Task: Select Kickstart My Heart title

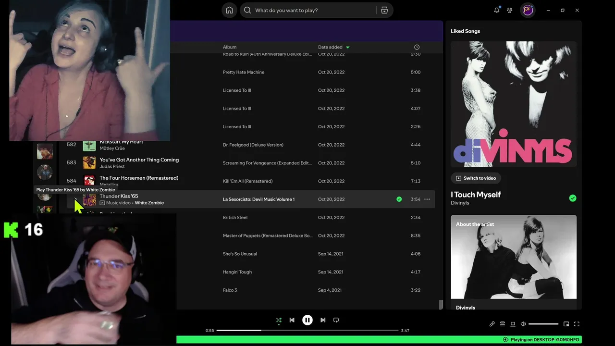Action: pyautogui.click(x=121, y=142)
